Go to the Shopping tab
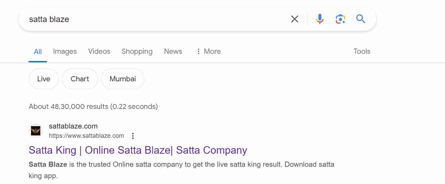Screen dimensions: 445x184 (x=137, y=51)
